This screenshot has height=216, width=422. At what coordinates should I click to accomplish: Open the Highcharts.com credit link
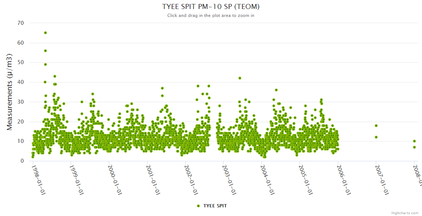pos(405,213)
